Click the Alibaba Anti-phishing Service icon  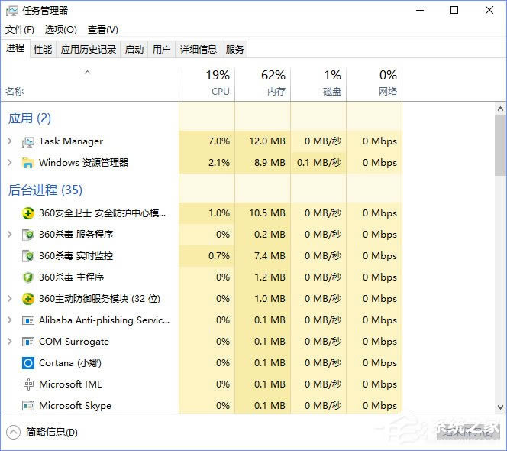point(28,320)
